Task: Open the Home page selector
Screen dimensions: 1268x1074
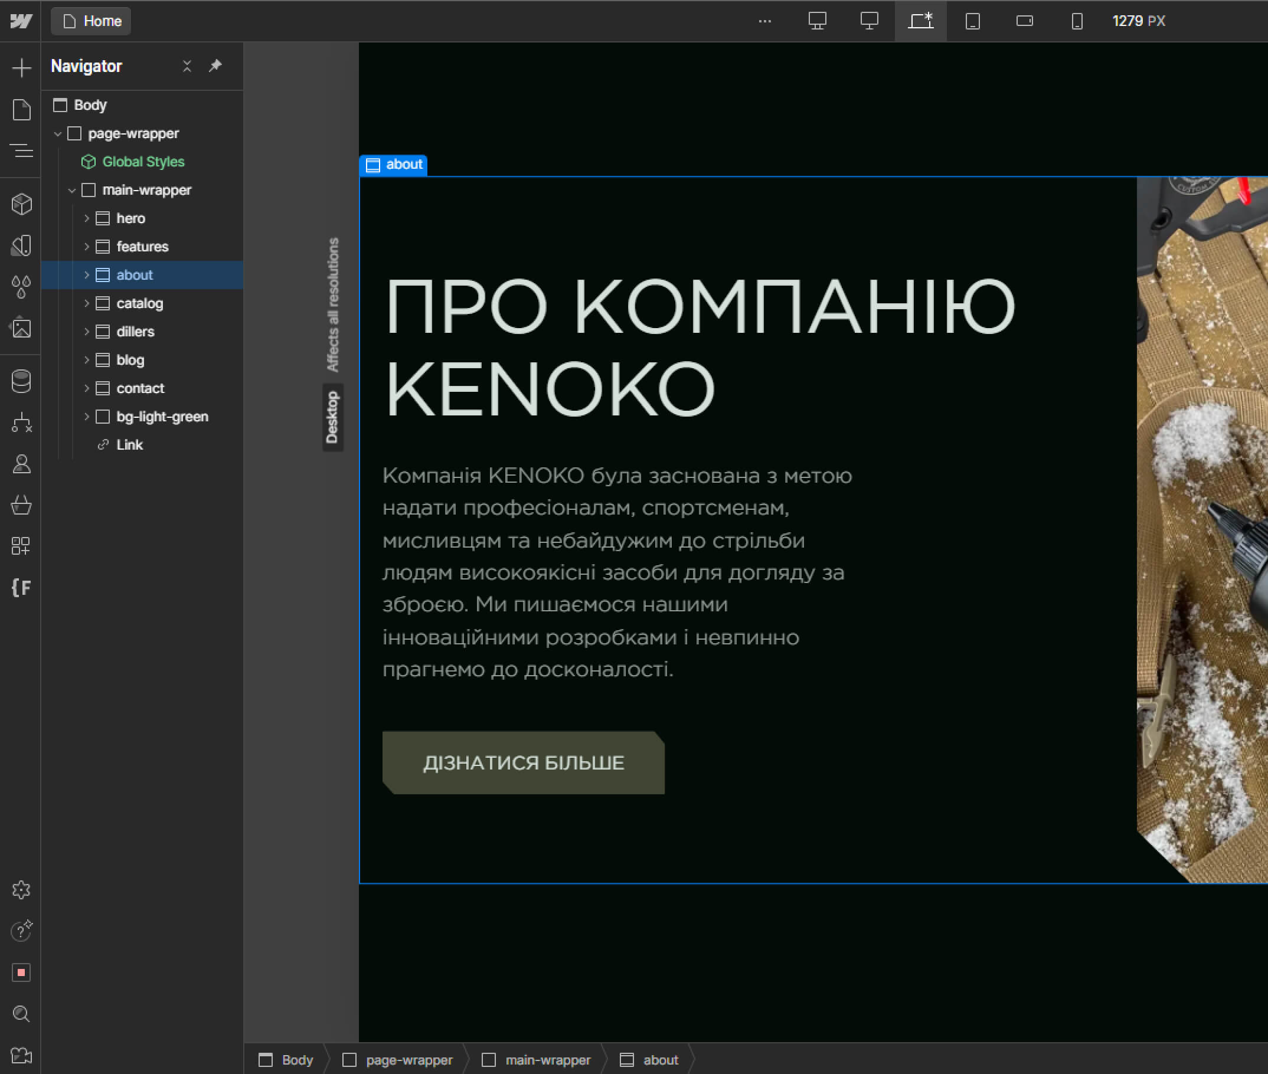Action: pyautogui.click(x=91, y=21)
